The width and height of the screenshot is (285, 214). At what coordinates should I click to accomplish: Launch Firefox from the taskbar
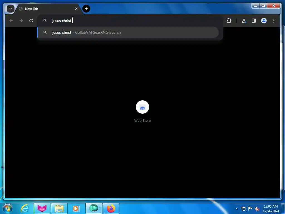coord(111,208)
